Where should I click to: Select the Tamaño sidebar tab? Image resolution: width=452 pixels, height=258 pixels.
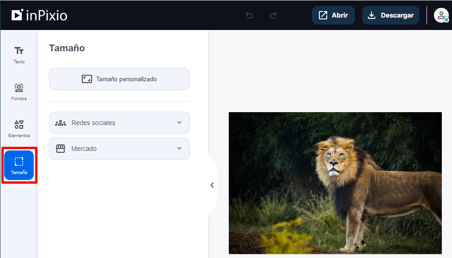click(19, 165)
